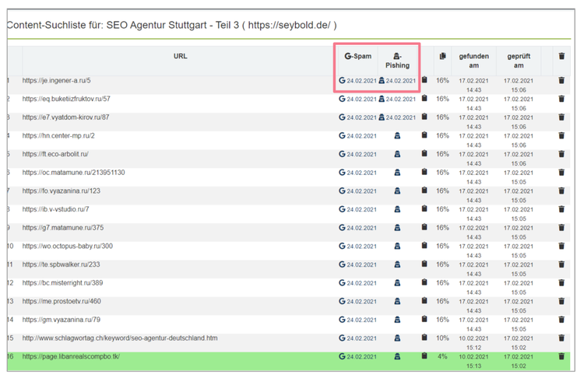The height and width of the screenshot is (378, 584).
Task: Click the phishing icon in libanrealscompbo.tk row
Action: point(397,356)
